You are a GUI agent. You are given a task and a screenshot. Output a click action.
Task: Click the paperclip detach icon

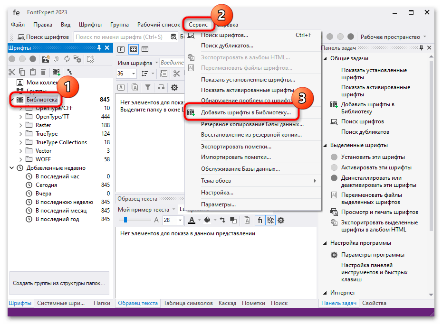click(x=57, y=59)
